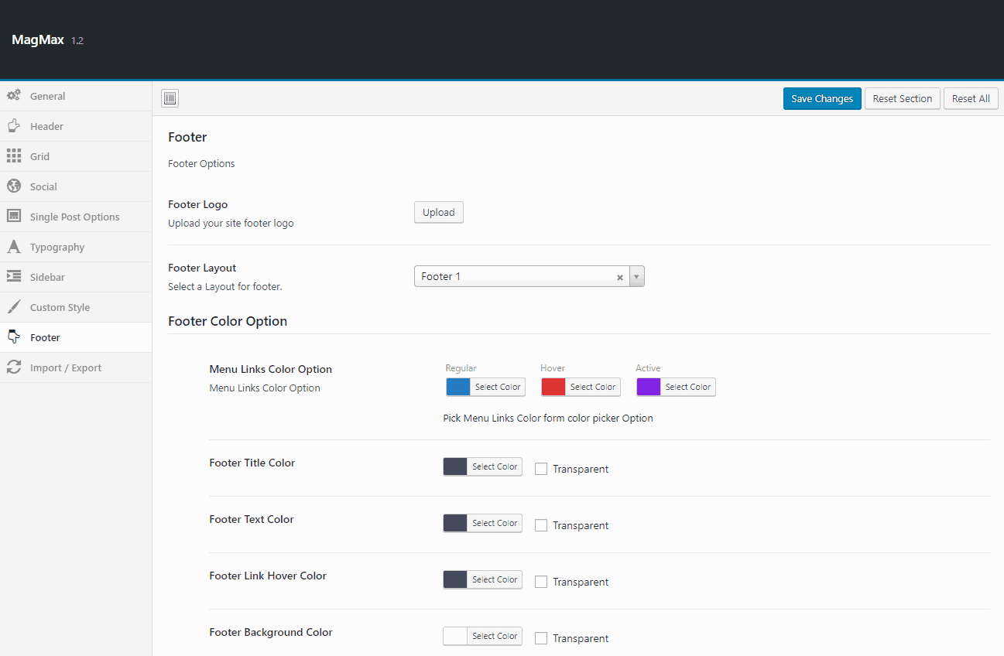Screen dimensions: 1004x656
Task: Click the General gears icon in sidebar
Action: point(14,96)
